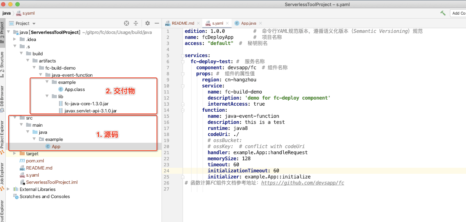
Task: Click the Scratches and Consoles icon
Action: (16, 196)
